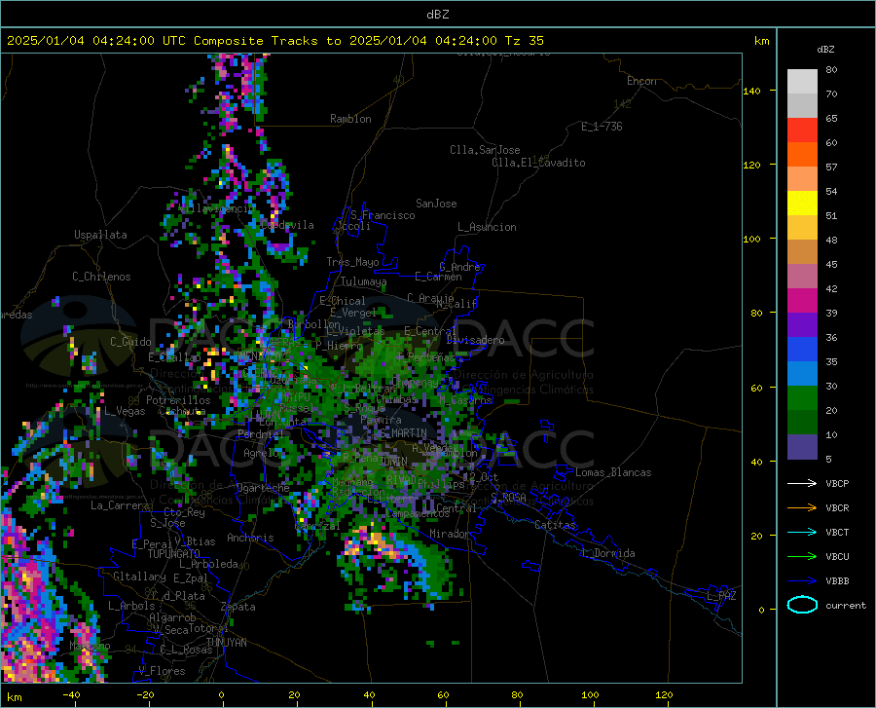
Task: Click the 'Tulumaya' map label
Action: pos(364,281)
